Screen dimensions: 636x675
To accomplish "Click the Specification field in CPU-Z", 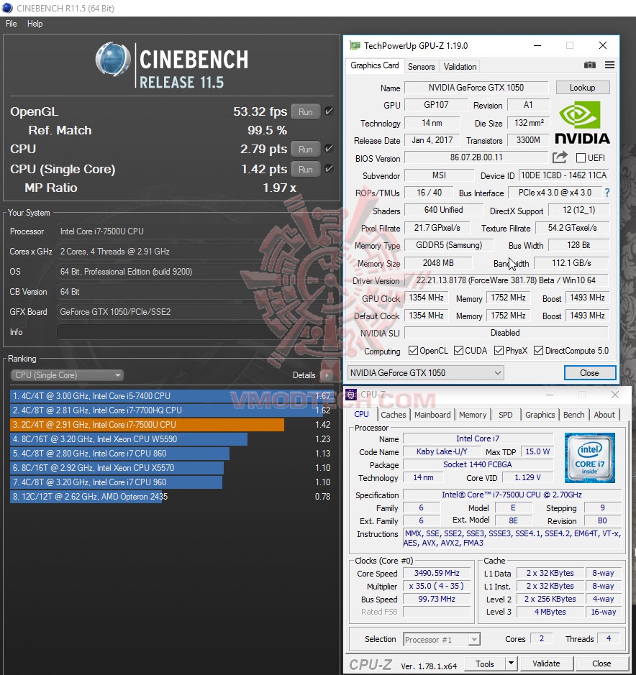I will (512, 495).
